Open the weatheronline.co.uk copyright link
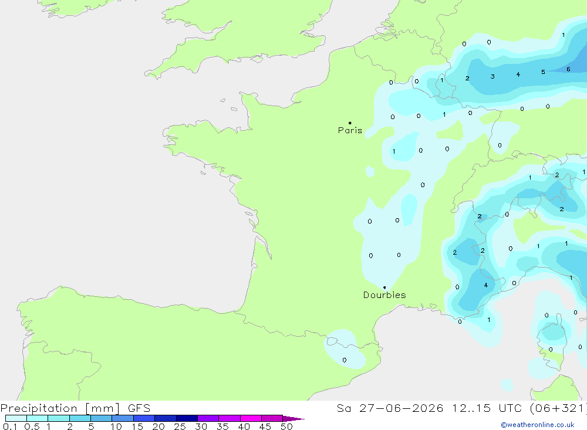587x430 pixels. pos(538,425)
